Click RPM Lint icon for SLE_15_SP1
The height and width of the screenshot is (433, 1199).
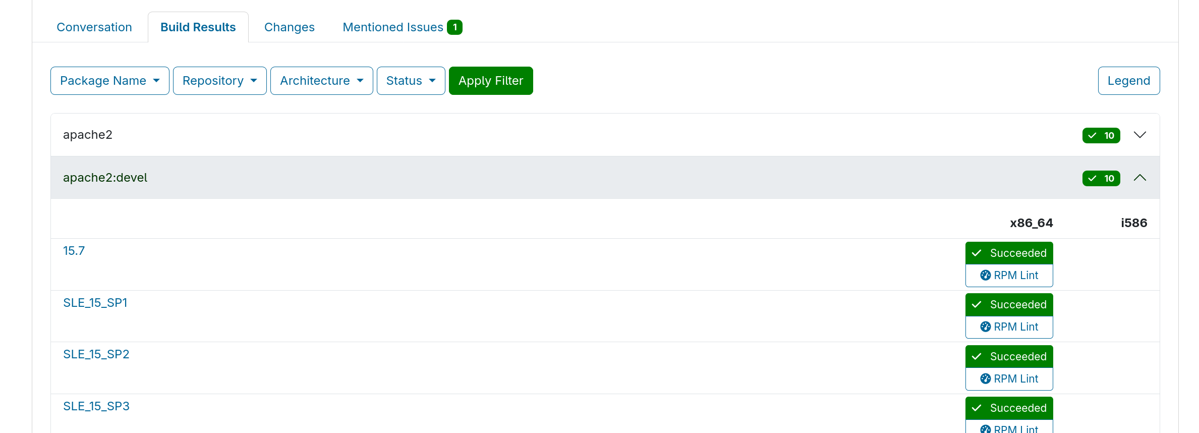(x=985, y=327)
